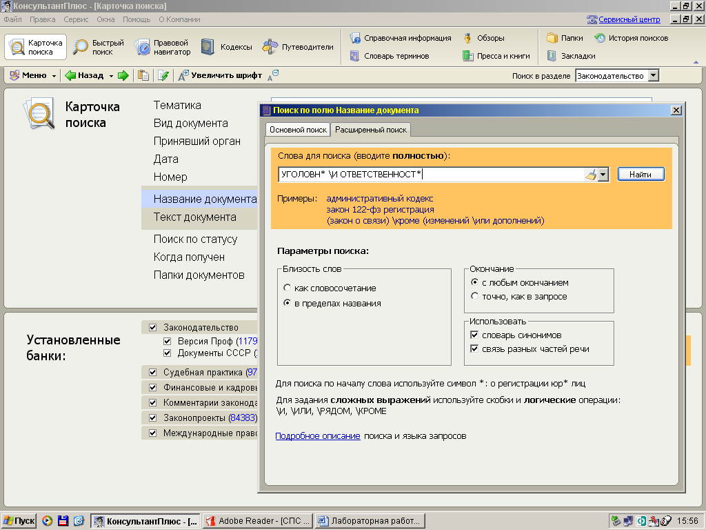The image size is (706, 530).
Task: Select the Принявший орган search field
Action: pos(196,141)
